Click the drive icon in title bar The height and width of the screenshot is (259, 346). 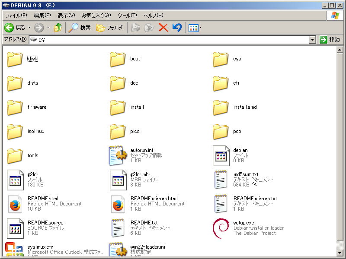coord(6,5)
